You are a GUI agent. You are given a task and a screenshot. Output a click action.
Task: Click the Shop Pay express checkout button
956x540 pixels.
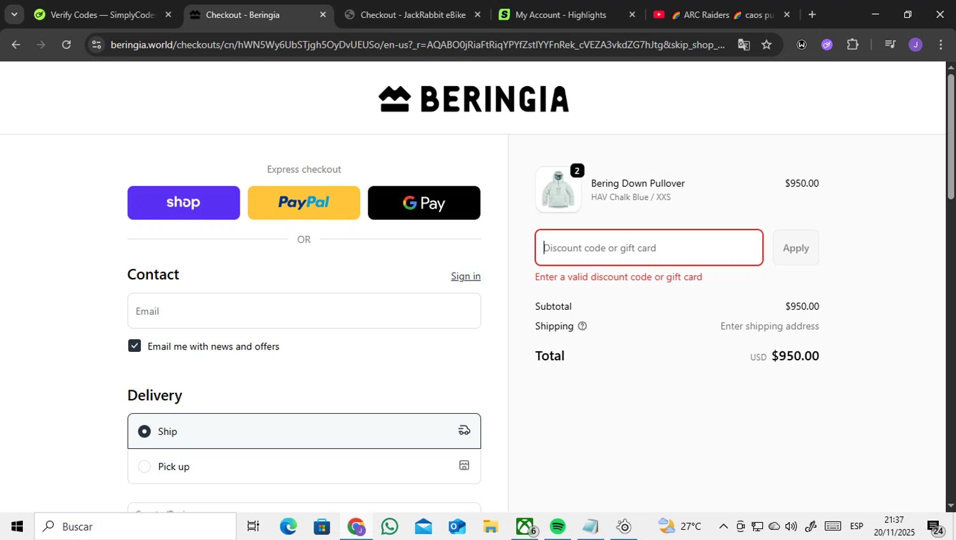click(x=184, y=203)
